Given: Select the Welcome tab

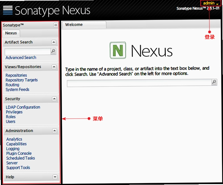Looking at the screenshot, I should (84, 25).
